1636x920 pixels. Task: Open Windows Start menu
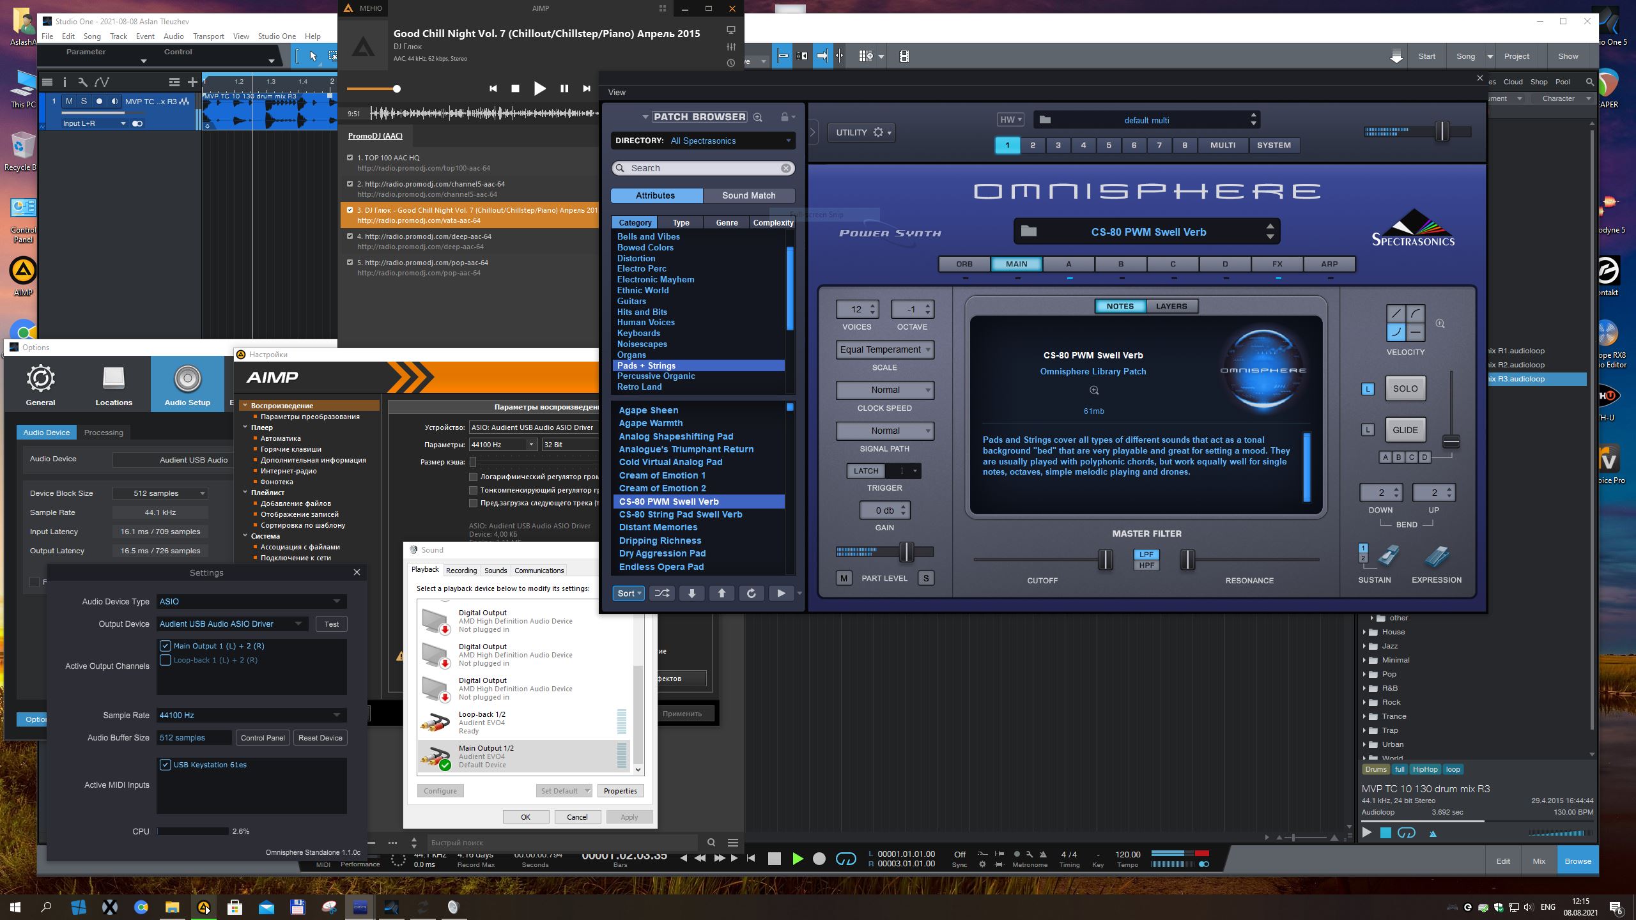(x=15, y=907)
